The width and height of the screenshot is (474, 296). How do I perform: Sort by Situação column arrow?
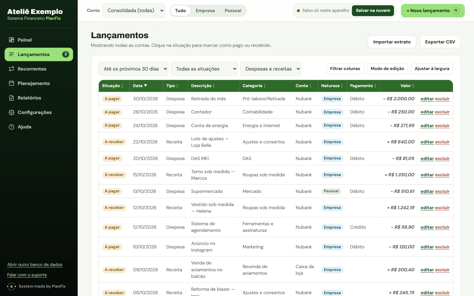pyautogui.click(x=122, y=86)
